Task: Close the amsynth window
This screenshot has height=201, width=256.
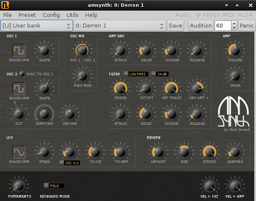Action: [x=250, y=5]
